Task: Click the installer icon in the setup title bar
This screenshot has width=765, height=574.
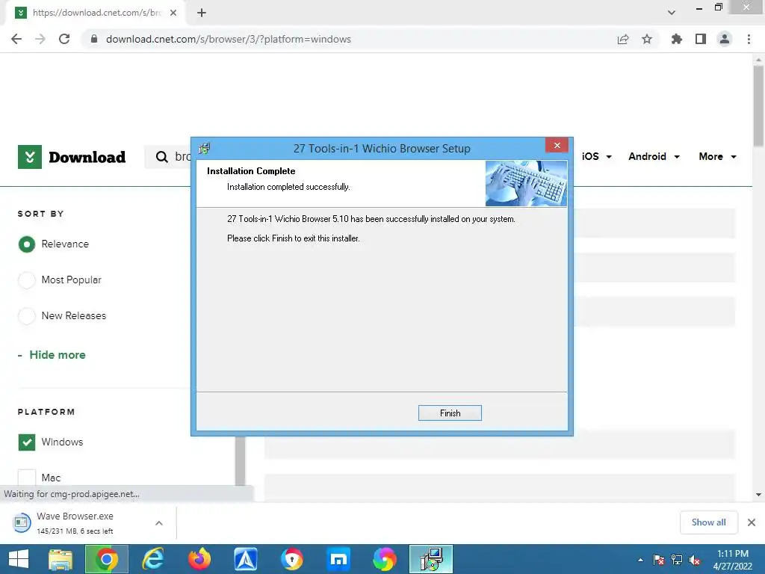Action: [x=205, y=149]
